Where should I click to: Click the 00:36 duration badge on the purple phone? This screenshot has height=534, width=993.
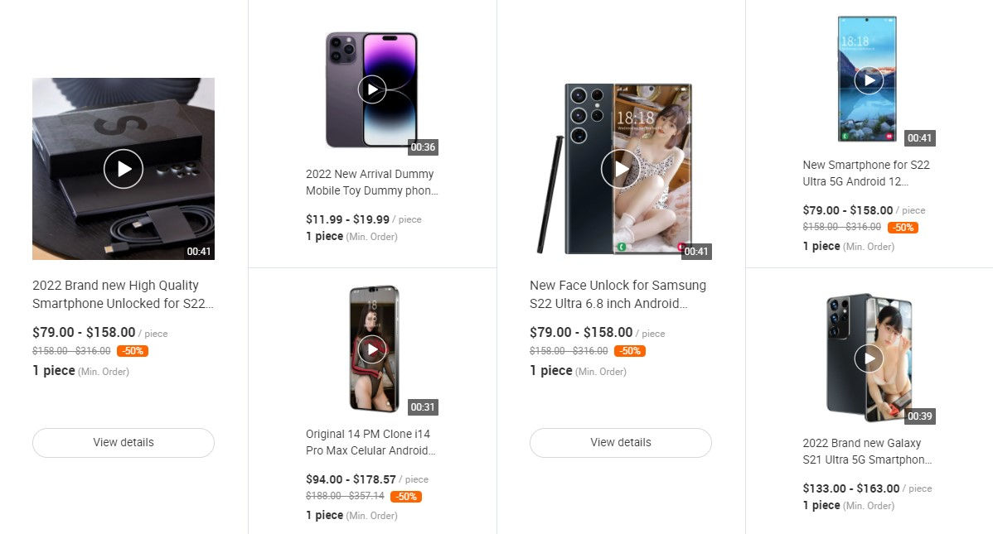(x=423, y=147)
